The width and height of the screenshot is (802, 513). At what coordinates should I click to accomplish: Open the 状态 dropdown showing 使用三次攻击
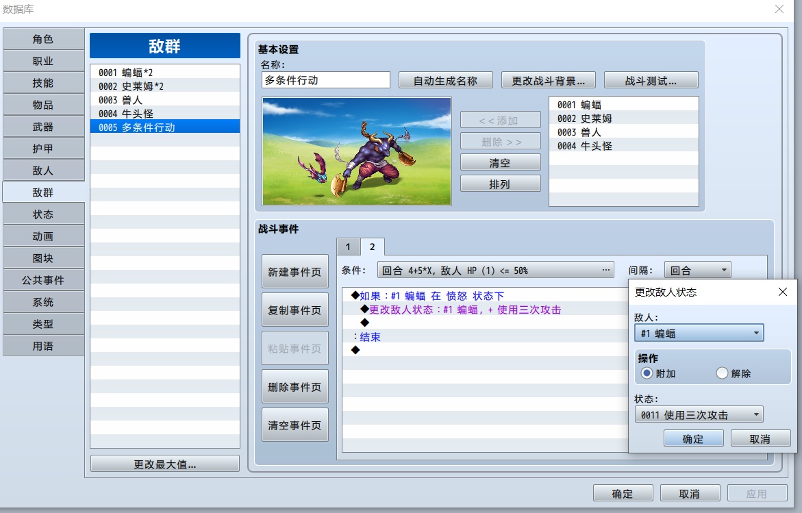point(699,415)
